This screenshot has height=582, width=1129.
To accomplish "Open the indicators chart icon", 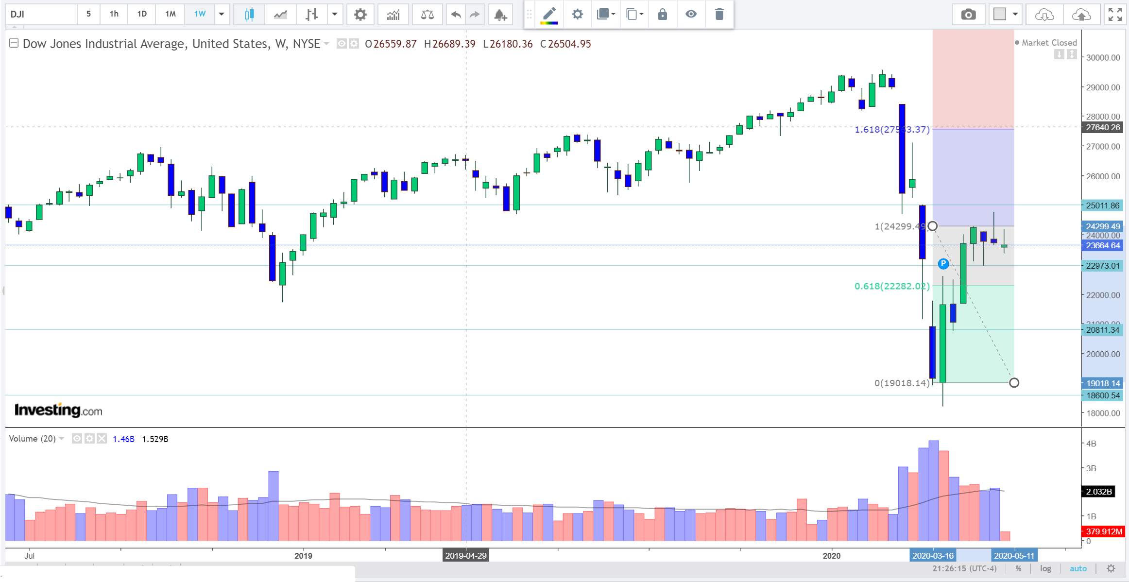I will [393, 14].
